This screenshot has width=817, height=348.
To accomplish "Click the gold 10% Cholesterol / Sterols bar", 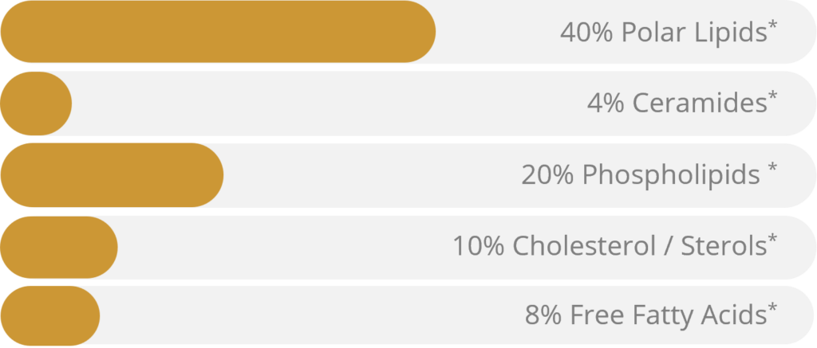I will (58, 247).
